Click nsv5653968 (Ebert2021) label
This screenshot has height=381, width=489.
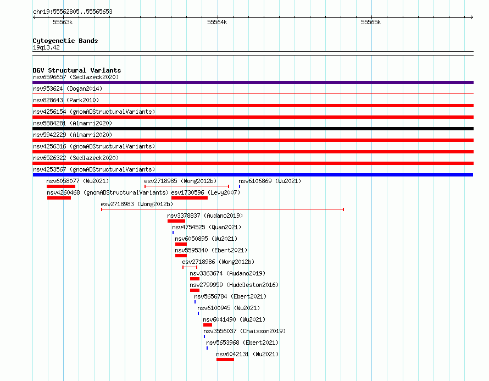coord(242,343)
